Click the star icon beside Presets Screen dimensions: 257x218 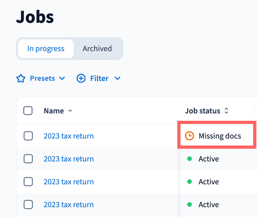coord(21,78)
